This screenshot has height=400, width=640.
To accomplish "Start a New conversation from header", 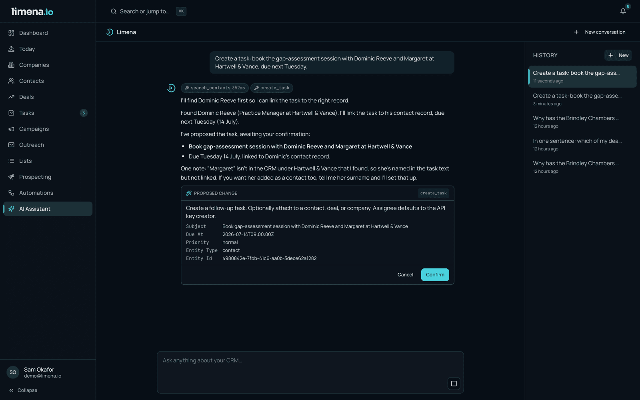I will point(600,32).
